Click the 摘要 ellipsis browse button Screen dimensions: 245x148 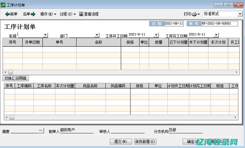(41, 131)
